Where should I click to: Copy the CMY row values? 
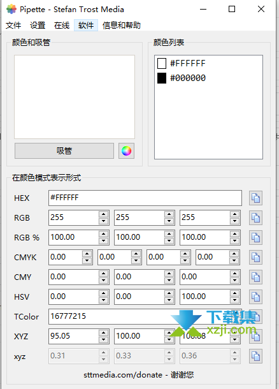click(255, 277)
